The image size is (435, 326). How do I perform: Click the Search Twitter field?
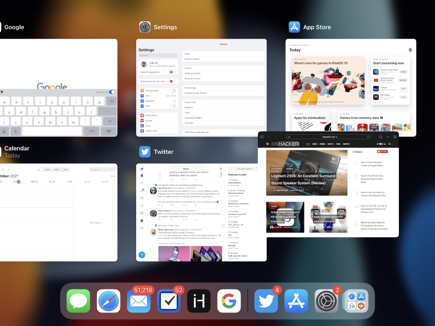[x=244, y=169]
